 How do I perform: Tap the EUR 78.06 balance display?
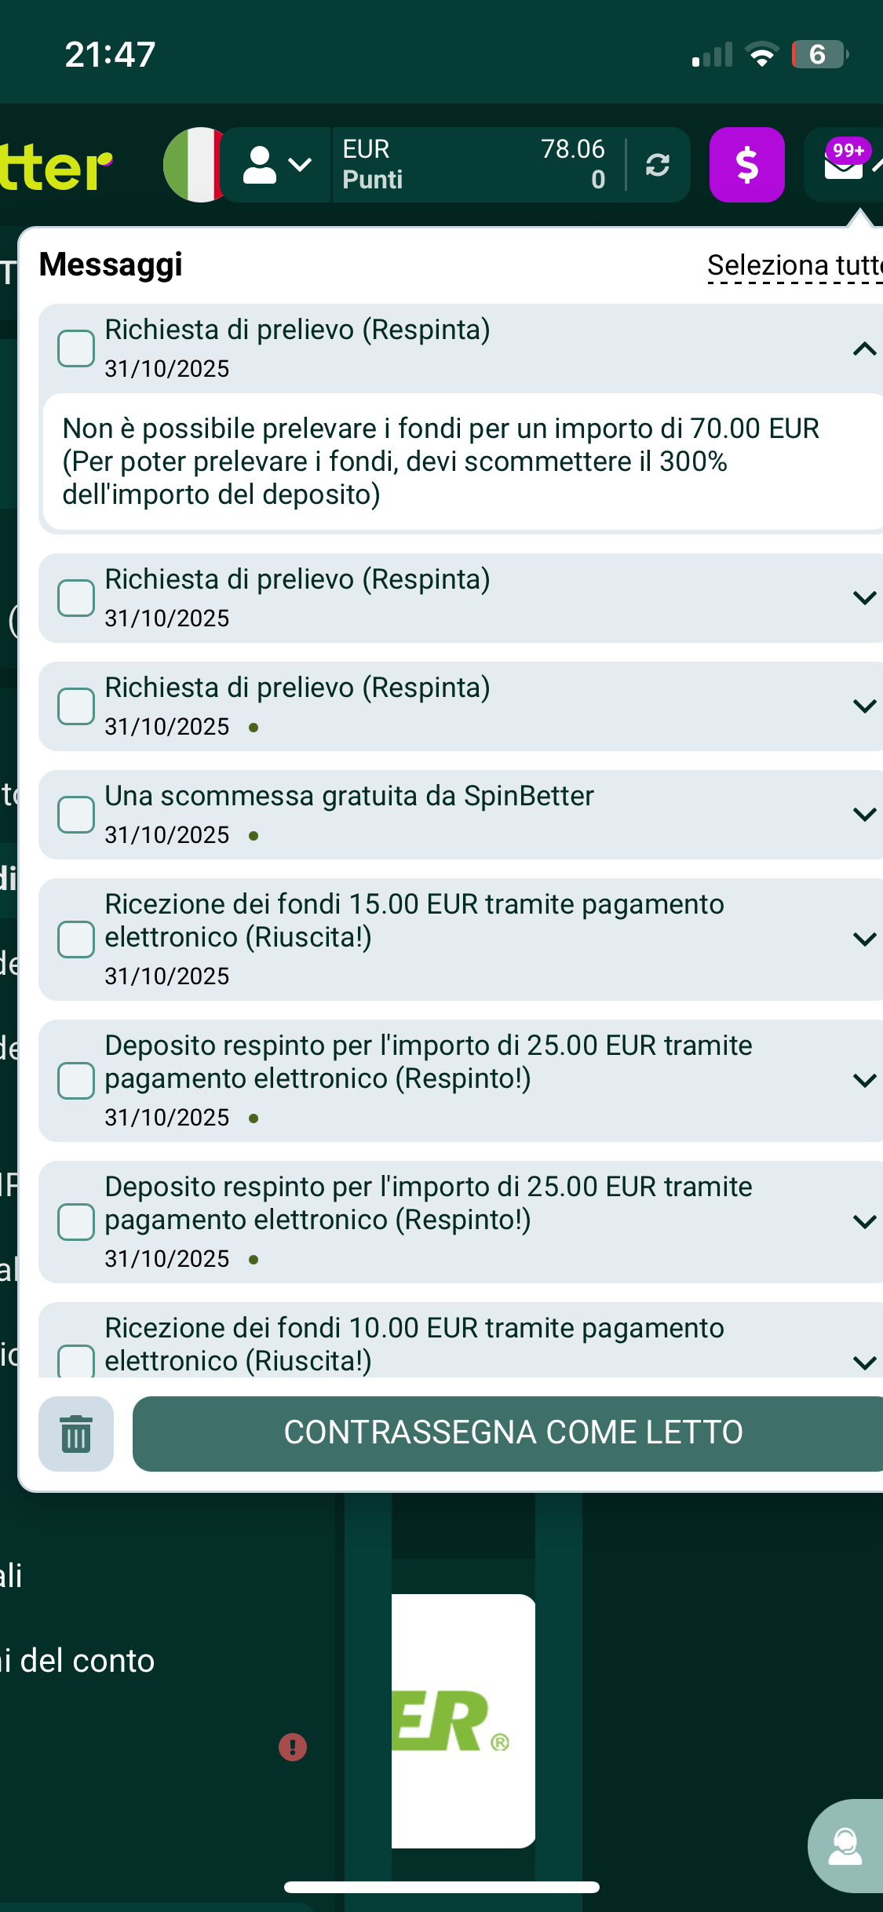474,165
